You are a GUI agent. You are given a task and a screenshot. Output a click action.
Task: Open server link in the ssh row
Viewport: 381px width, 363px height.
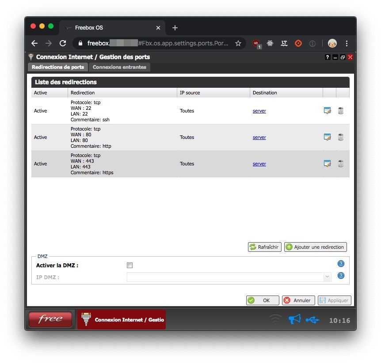click(259, 111)
